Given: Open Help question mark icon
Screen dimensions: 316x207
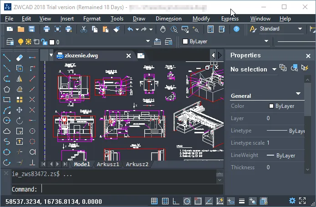Looking at the screenshot, I should tap(236, 29).
